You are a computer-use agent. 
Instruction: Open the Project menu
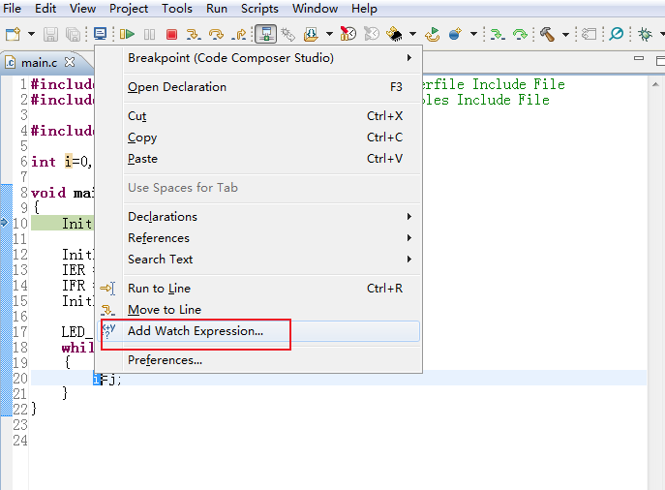pos(129,9)
